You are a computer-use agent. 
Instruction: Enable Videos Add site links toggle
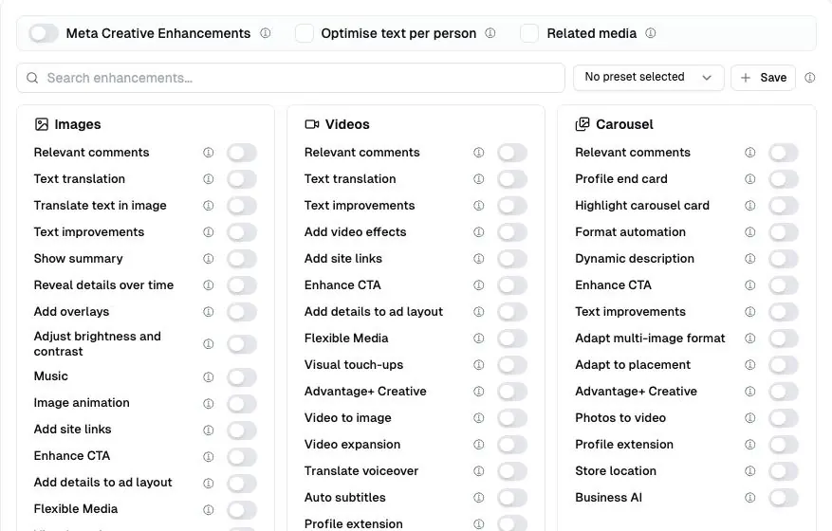pos(512,259)
